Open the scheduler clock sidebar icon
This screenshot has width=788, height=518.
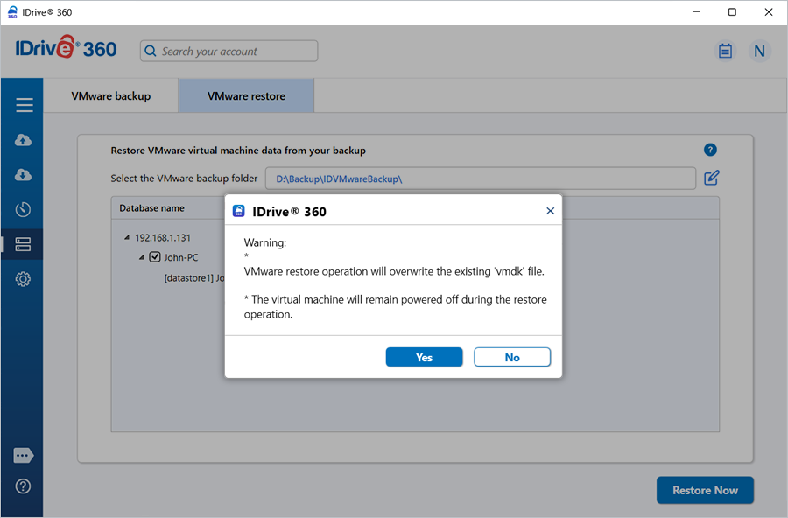tap(24, 209)
